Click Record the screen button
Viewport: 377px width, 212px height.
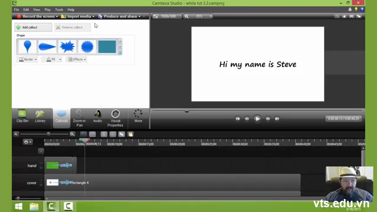point(35,16)
